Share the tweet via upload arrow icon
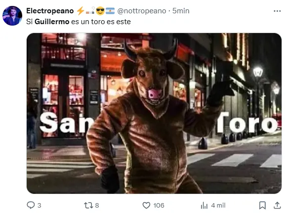Image resolution: width=286 pixels, height=213 pixels. pyautogui.click(x=277, y=205)
